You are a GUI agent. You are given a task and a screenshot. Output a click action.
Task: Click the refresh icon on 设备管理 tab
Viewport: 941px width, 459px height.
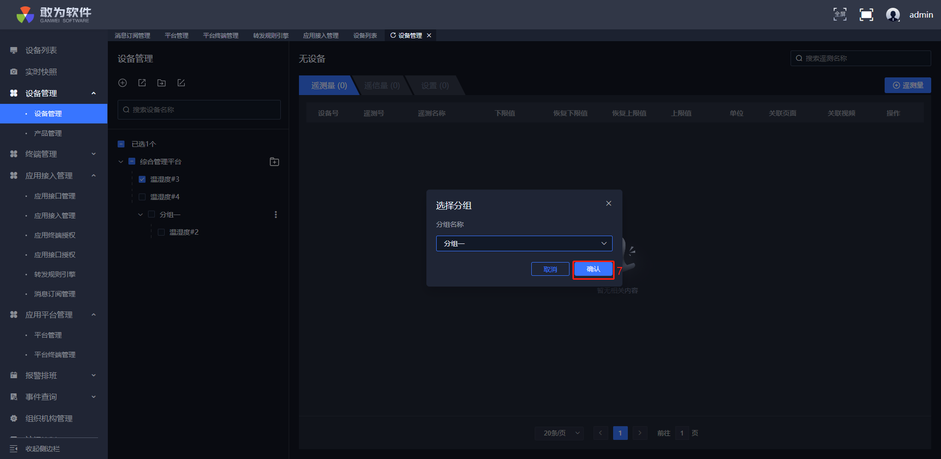(x=393, y=35)
